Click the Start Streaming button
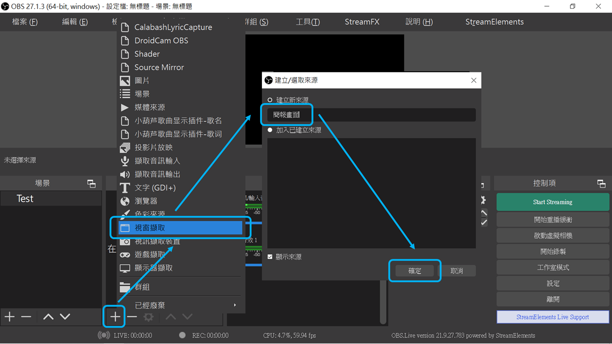Image resolution: width=612 pixels, height=344 pixels. [x=553, y=202]
